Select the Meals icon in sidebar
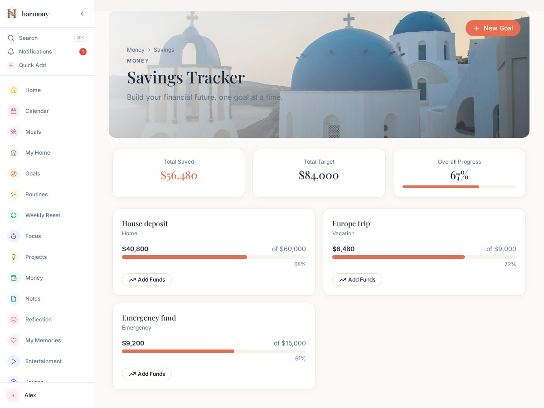This screenshot has height=408, width=544. click(14, 132)
